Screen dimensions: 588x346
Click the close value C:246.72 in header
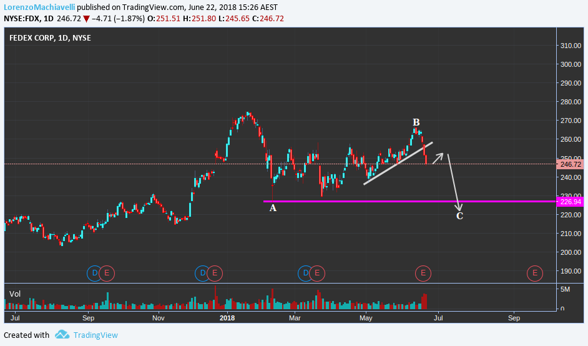(268, 18)
